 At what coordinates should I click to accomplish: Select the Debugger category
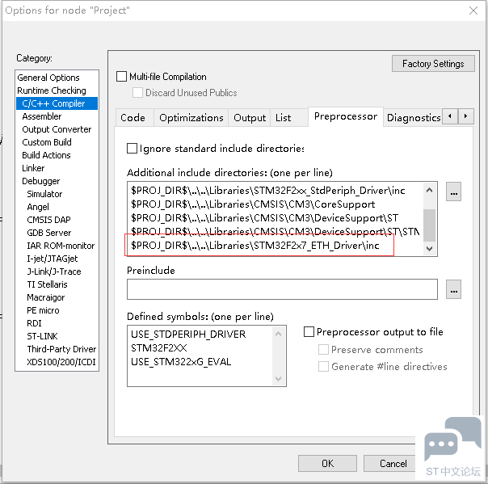[40, 181]
